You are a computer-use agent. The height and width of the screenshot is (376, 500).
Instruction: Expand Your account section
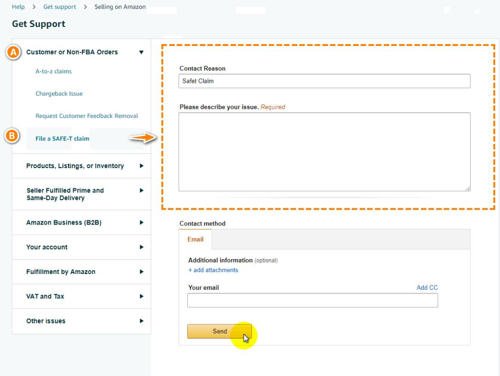click(81, 247)
